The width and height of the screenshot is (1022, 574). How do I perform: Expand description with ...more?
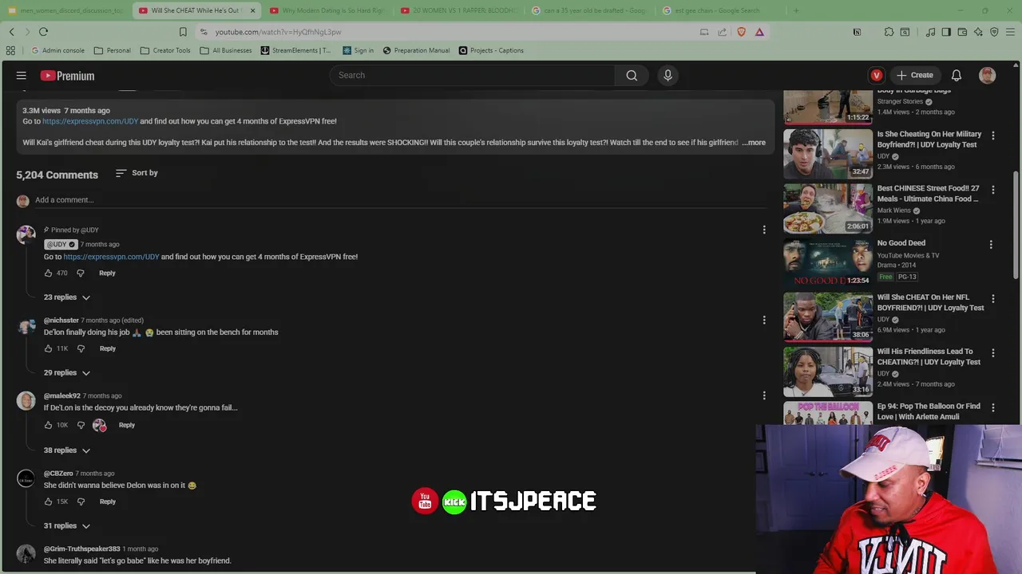[754, 143]
